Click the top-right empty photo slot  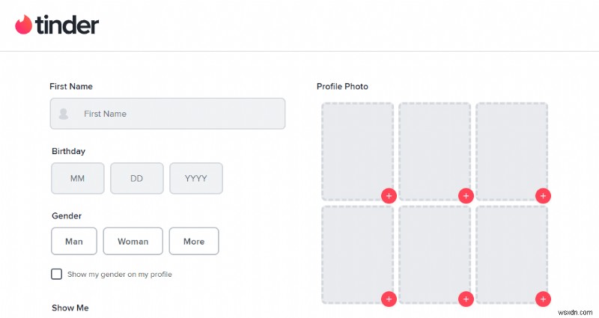point(511,150)
